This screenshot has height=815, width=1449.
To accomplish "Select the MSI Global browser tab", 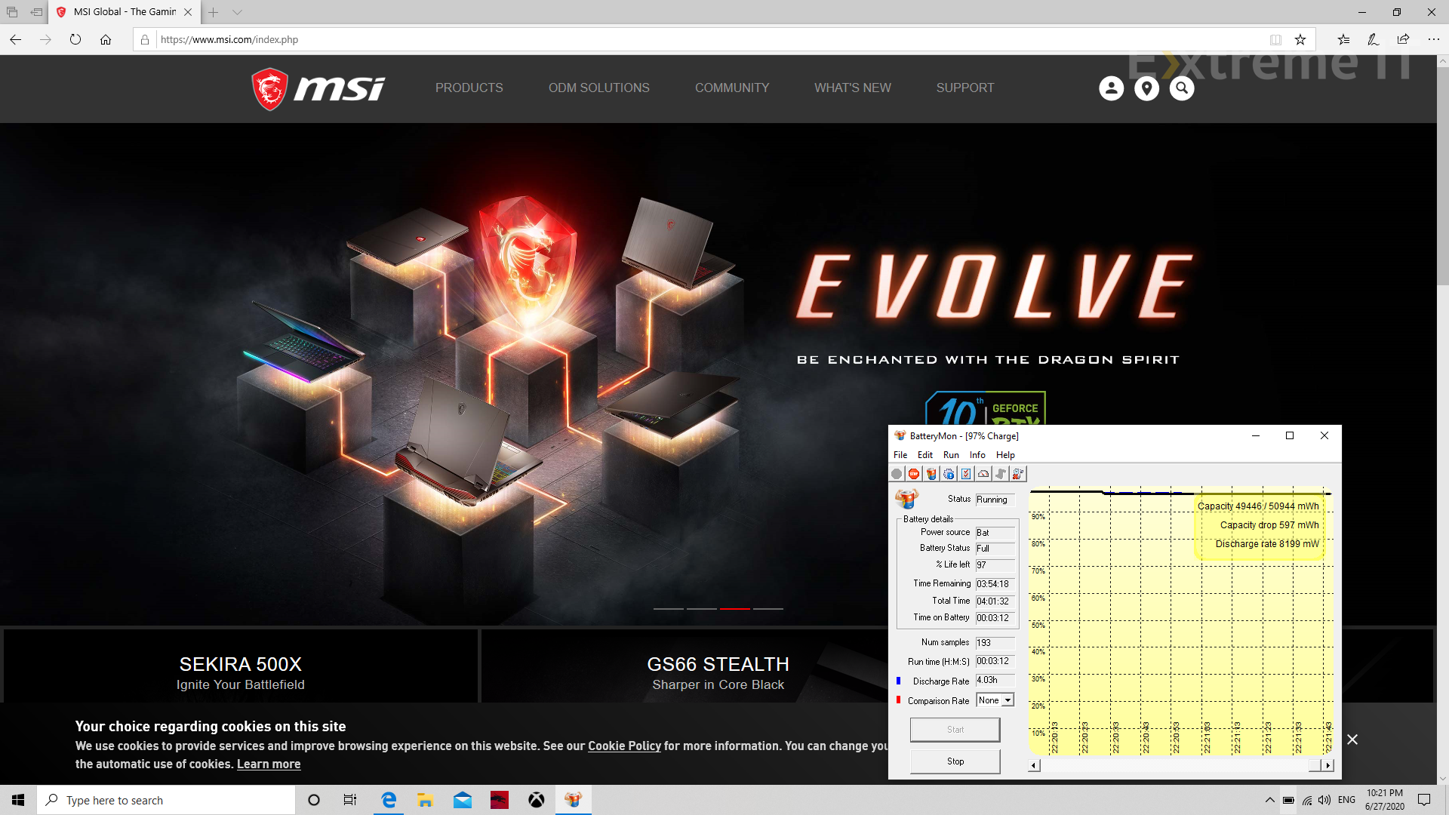I will point(125,12).
